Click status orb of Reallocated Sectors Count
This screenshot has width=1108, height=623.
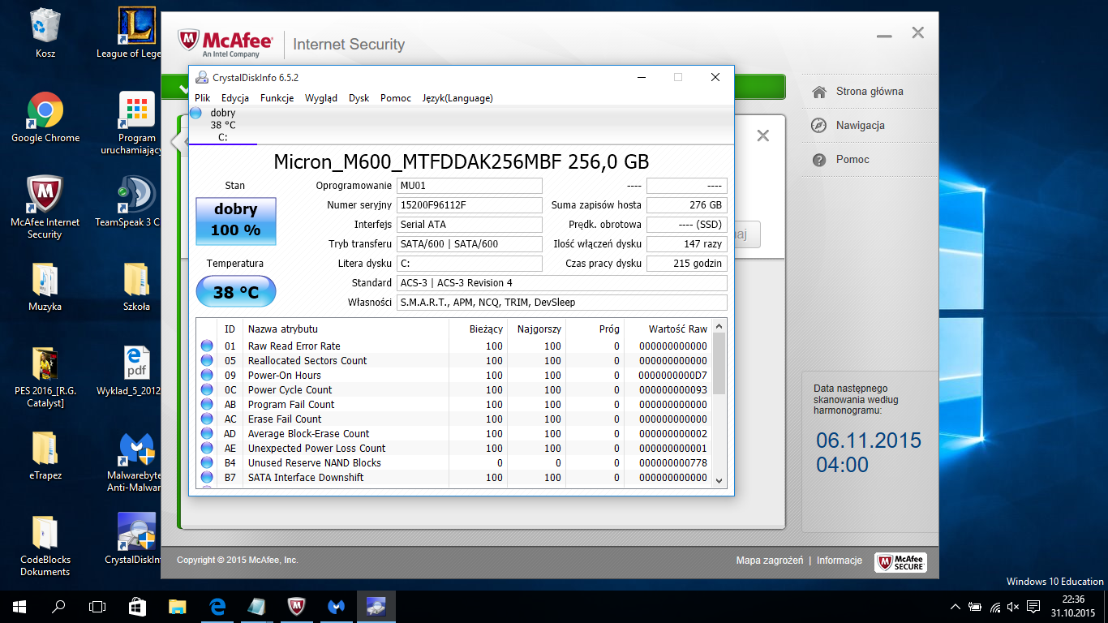coord(207,361)
